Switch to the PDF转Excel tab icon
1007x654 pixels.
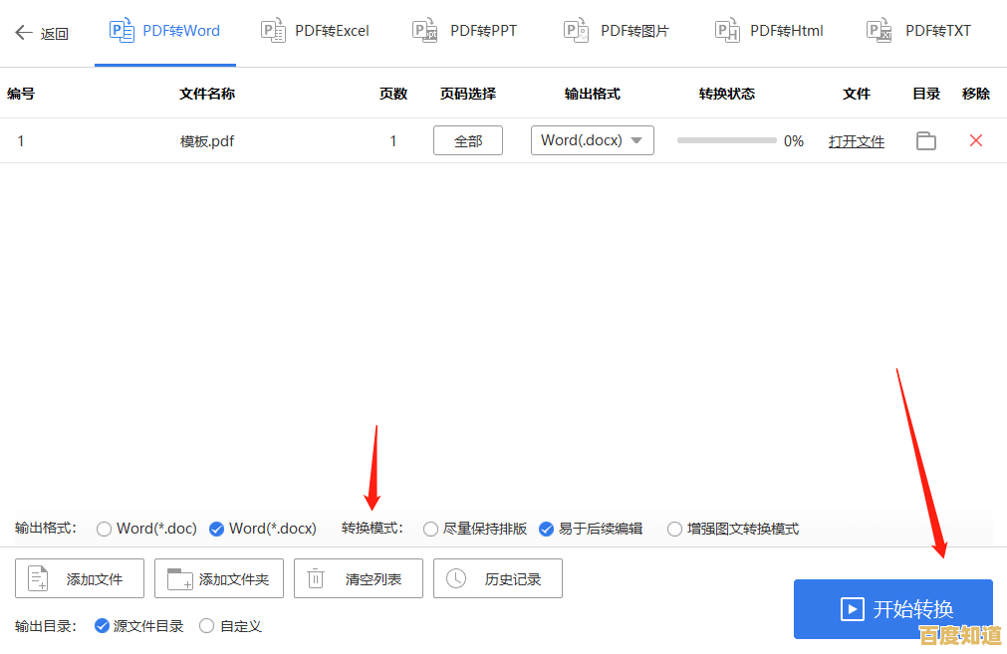click(x=273, y=30)
